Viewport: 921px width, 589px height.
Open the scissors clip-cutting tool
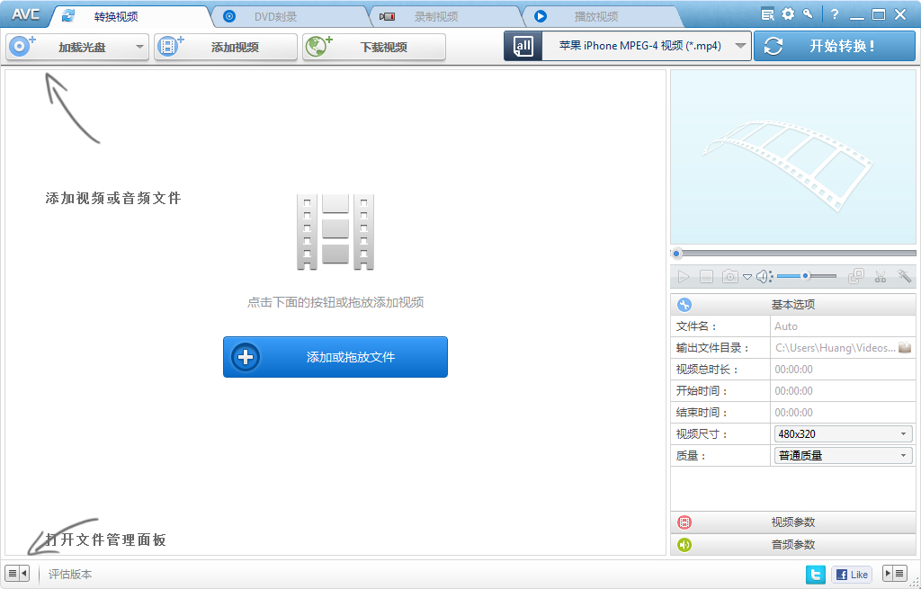880,277
